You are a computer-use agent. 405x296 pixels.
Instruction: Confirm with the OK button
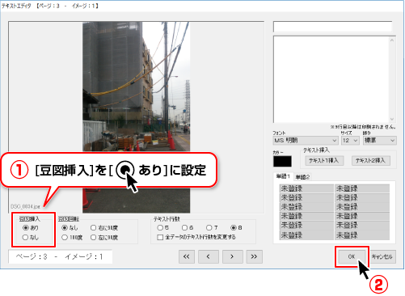pos(352,256)
